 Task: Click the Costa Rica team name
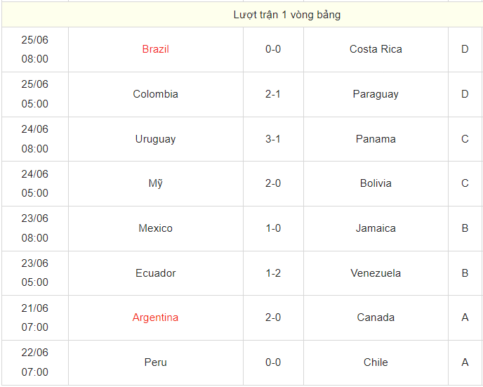[x=376, y=49]
